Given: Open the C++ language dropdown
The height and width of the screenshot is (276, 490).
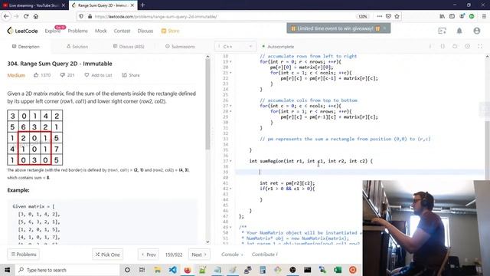Looking at the screenshot, I should click(x=235, y=47).
